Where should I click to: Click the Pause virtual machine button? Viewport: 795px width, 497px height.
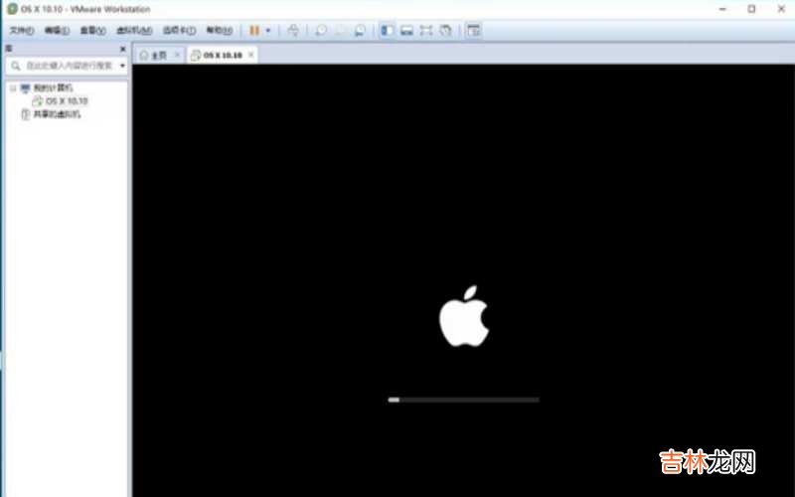pyautogui.click(x=254, y=31)
